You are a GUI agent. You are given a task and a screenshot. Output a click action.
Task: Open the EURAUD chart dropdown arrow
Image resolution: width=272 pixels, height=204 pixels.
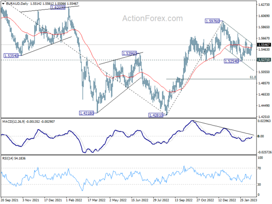point(3,4)
